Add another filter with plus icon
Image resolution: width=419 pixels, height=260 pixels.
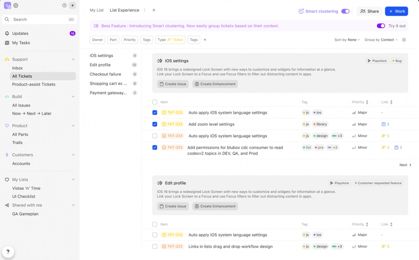205,40
